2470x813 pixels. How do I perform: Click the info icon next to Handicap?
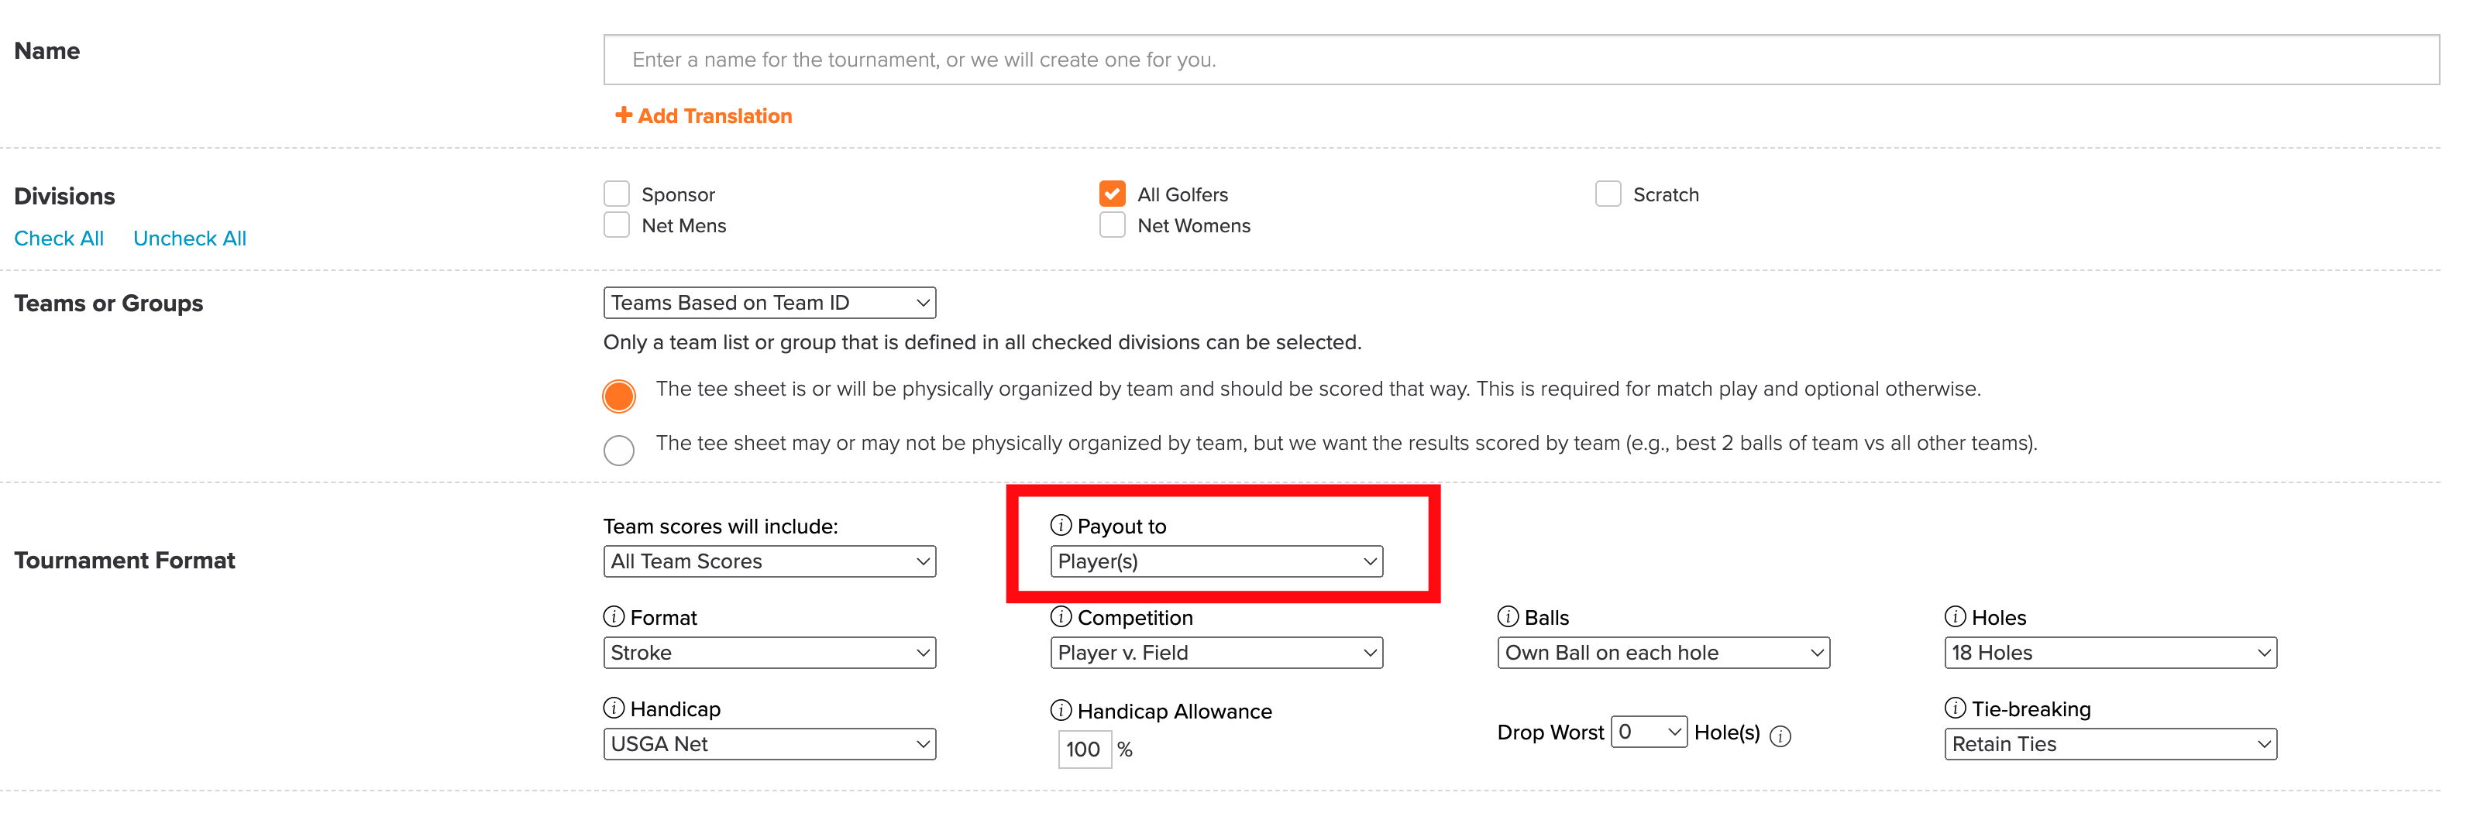pos(614,708)
